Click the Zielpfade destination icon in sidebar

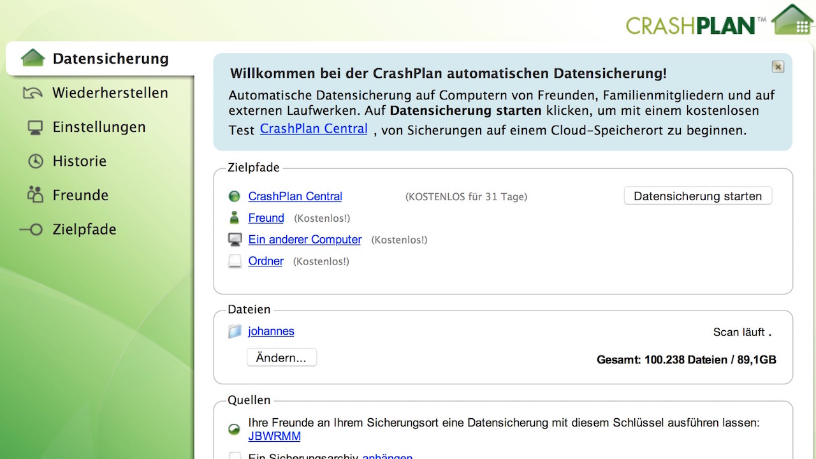click(31, 229)
